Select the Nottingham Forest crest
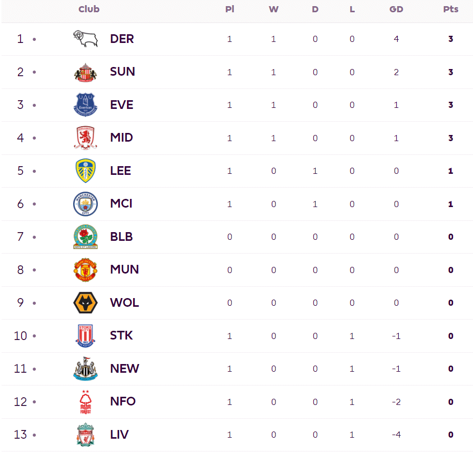The image size is (473, 453). 85,402
